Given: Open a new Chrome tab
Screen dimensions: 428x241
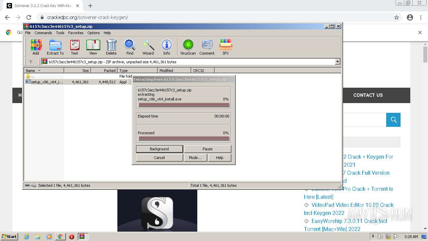Looking at the screenshot, I should [90, 6].
